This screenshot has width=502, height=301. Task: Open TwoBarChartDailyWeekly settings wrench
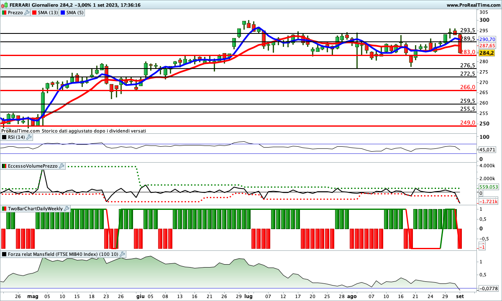tap(67, 209)
